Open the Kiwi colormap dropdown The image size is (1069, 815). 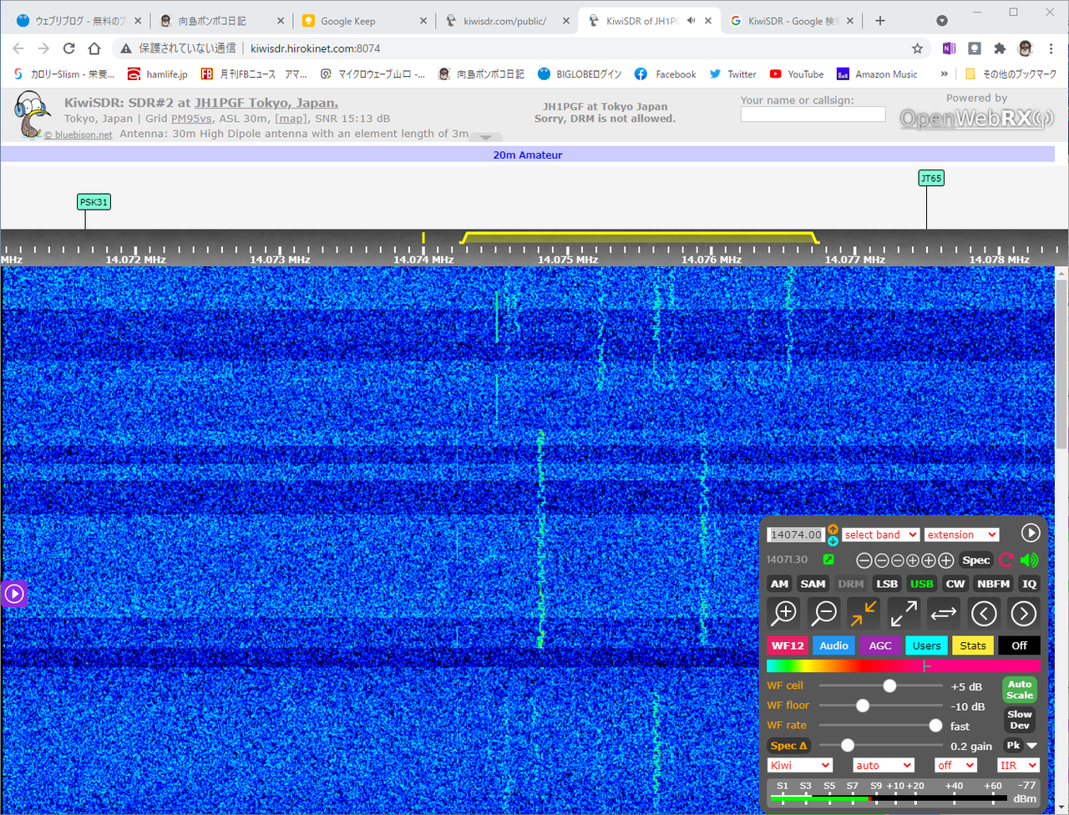800,765
